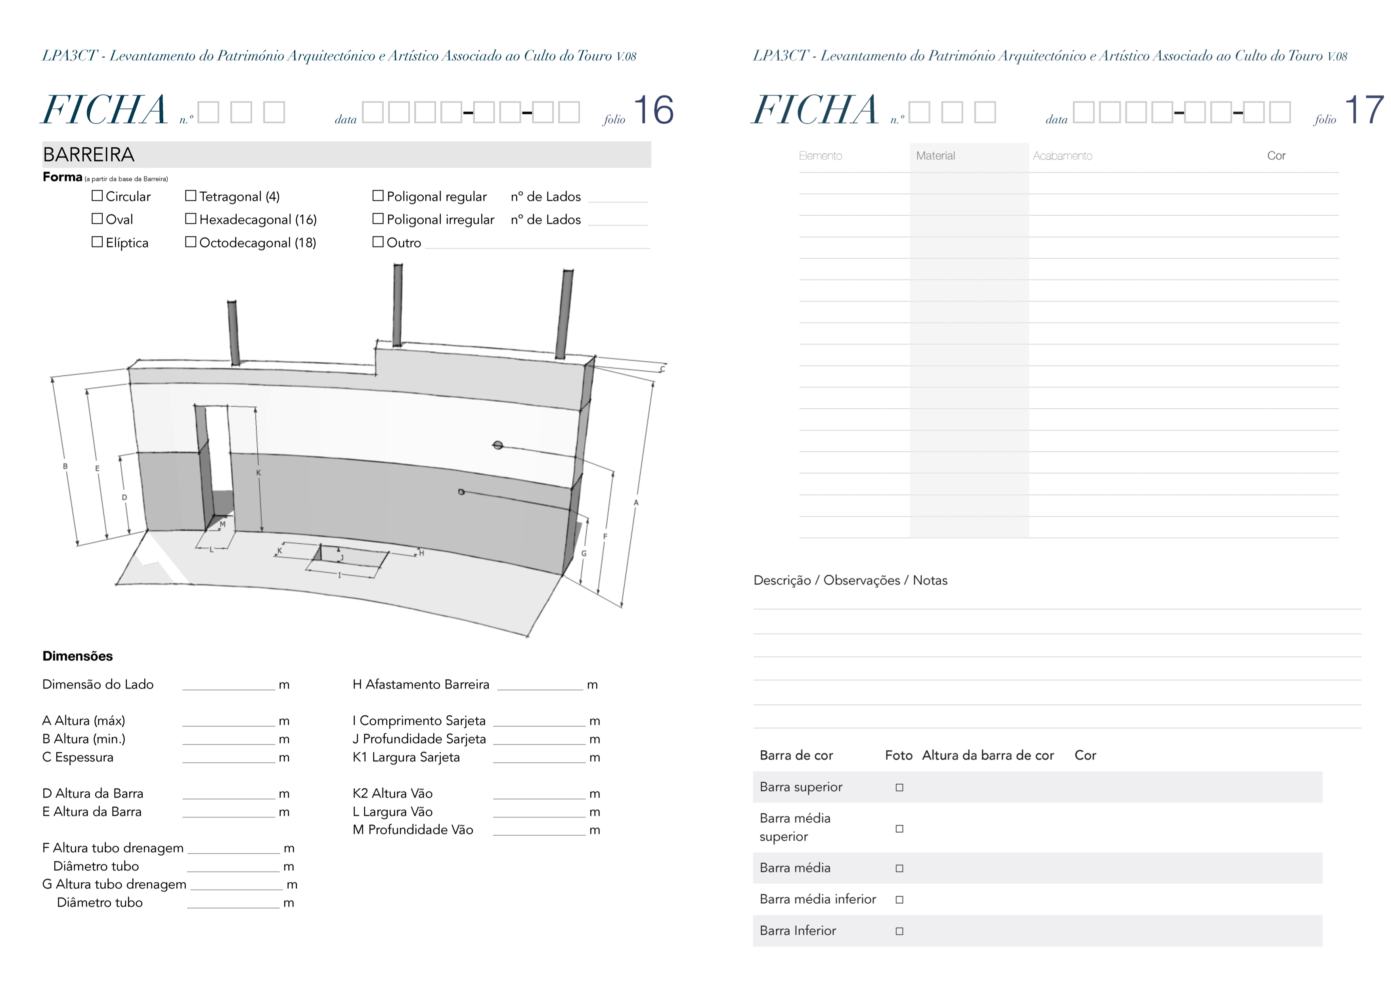
Task: Click the K1 Largura Sarjeta field
Action: (539, 757)
